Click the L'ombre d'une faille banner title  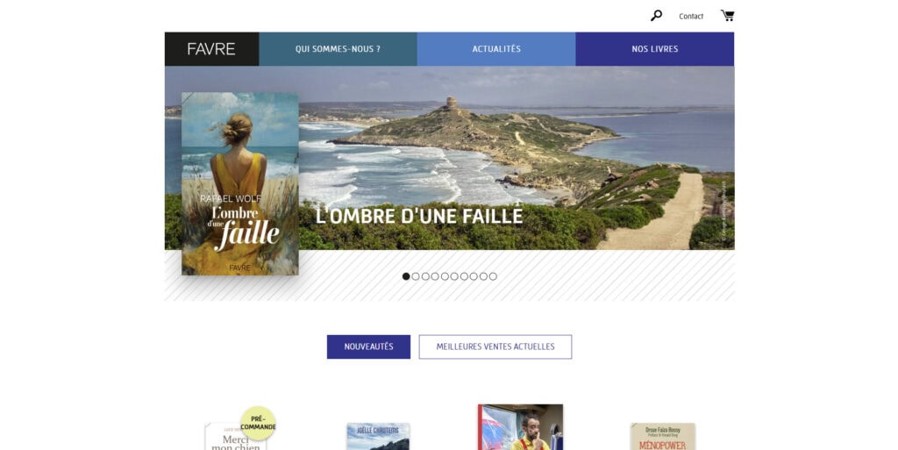(419, 216)
